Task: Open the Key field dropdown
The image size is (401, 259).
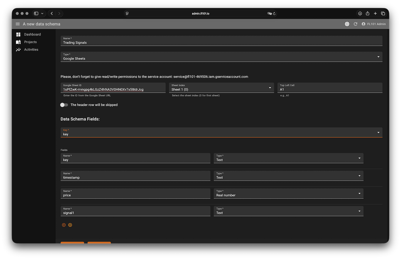Action: tap(221, 133)
